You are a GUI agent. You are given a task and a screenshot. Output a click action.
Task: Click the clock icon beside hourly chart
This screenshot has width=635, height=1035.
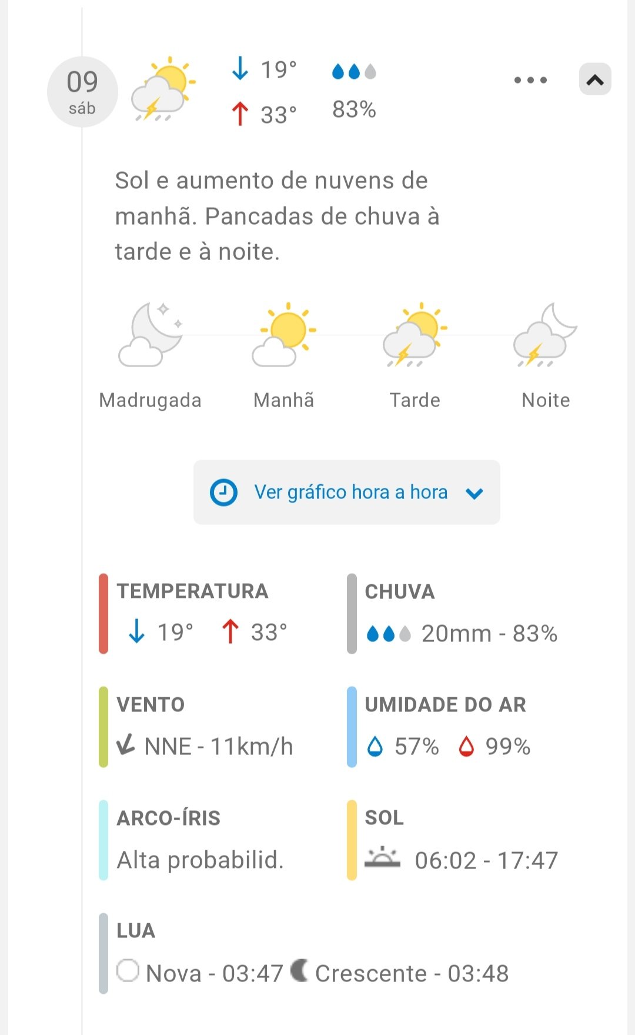pyautogui.click(x=223, y=492)
